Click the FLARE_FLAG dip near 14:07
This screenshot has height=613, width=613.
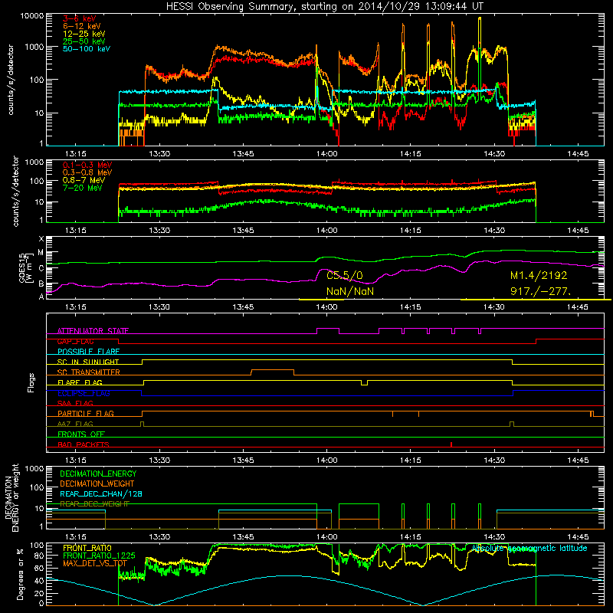pyautogui.click(x=365, y=382)
